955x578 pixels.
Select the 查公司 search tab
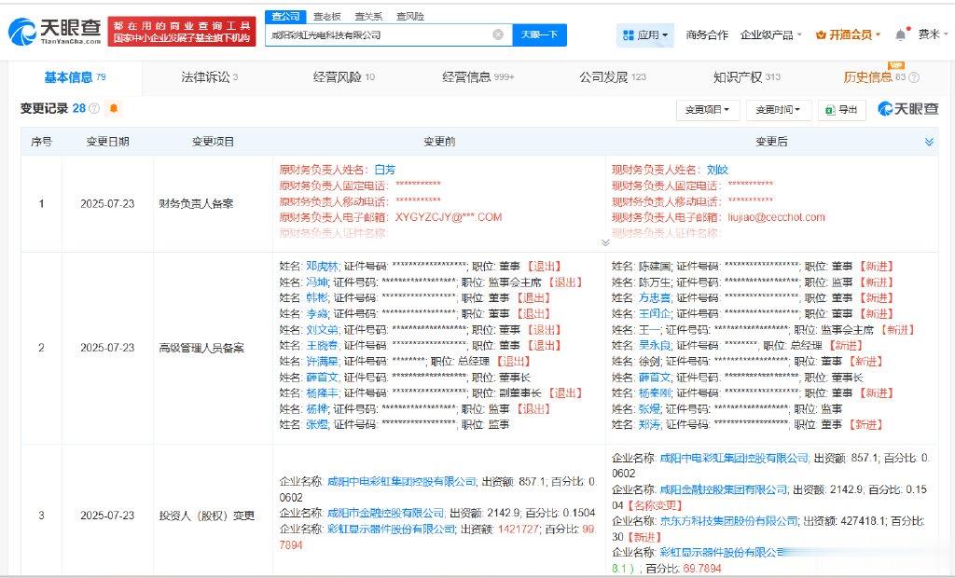click(285, 17)
